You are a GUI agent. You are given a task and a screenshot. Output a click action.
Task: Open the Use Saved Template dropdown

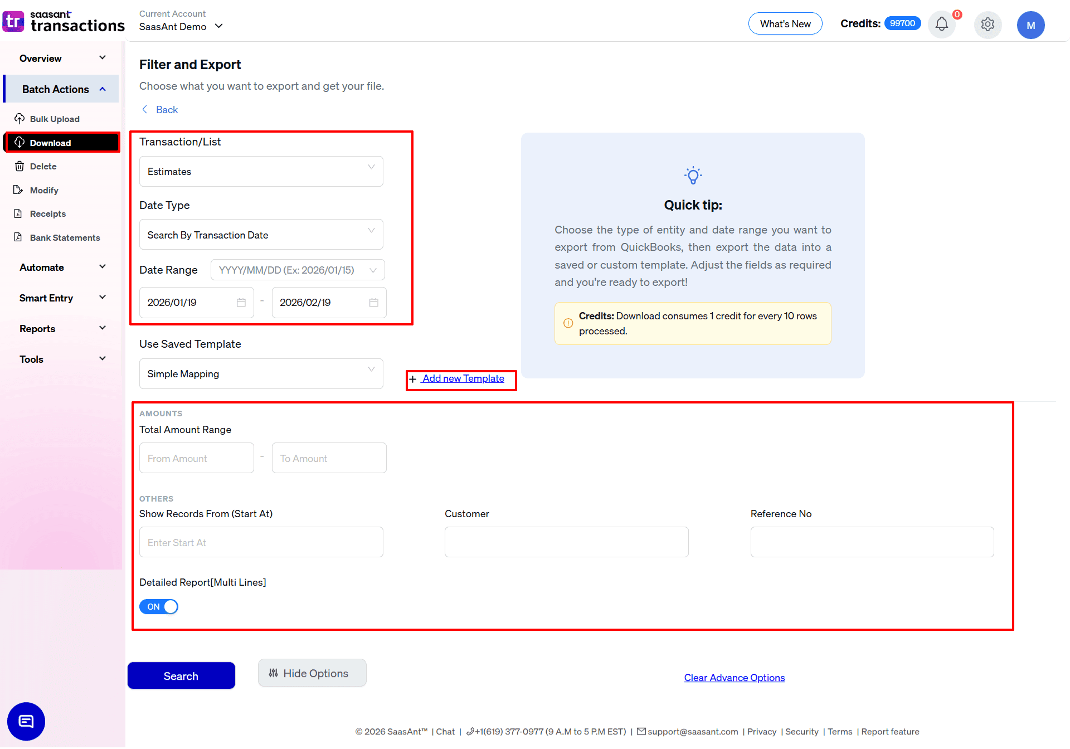pyautogui.click(x=261, y=374)
